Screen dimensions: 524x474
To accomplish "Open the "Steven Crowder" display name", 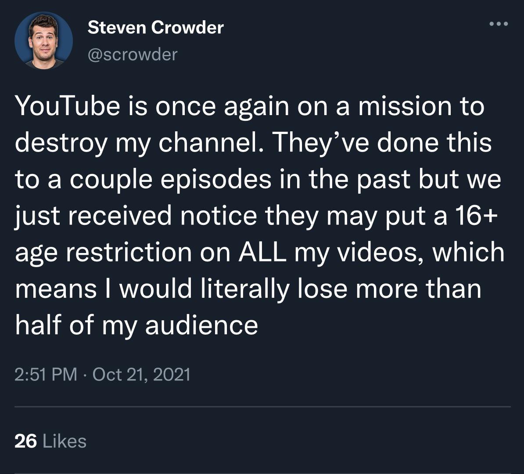I will coord(155,28).
